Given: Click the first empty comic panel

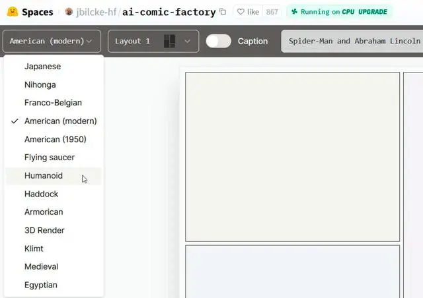Looking at the screenshot, I should (x=292, y=157).
